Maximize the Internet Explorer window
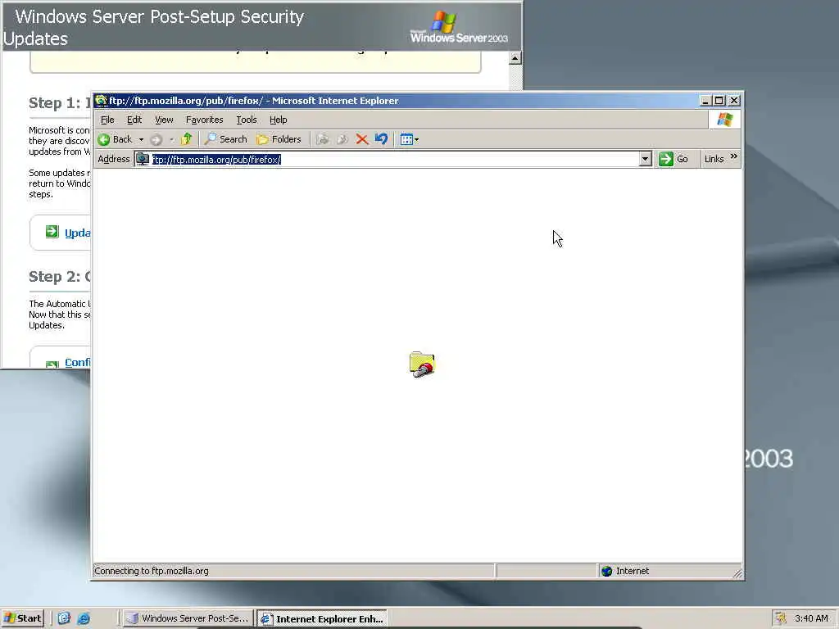The height and width of the screenshot is (629, 839). [719, 101]
